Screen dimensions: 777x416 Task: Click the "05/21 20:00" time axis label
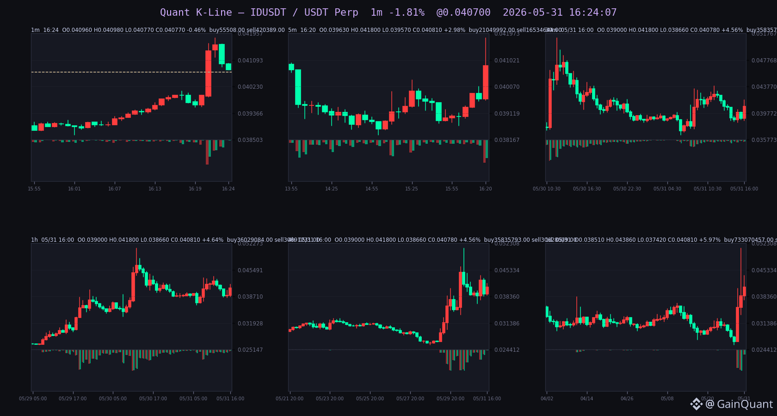pos(290,398)
